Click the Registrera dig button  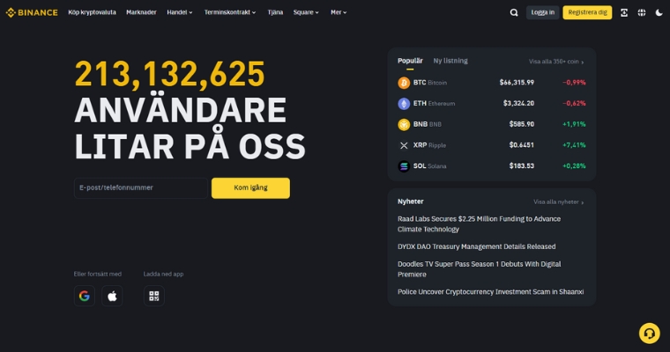click(587, 12)
